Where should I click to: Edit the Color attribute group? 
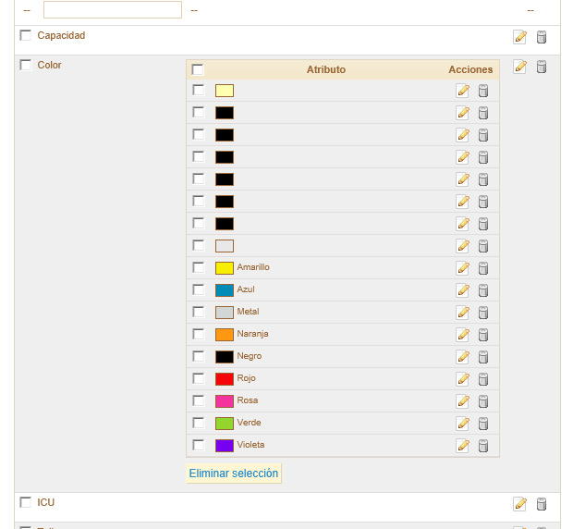coord(519,67)
